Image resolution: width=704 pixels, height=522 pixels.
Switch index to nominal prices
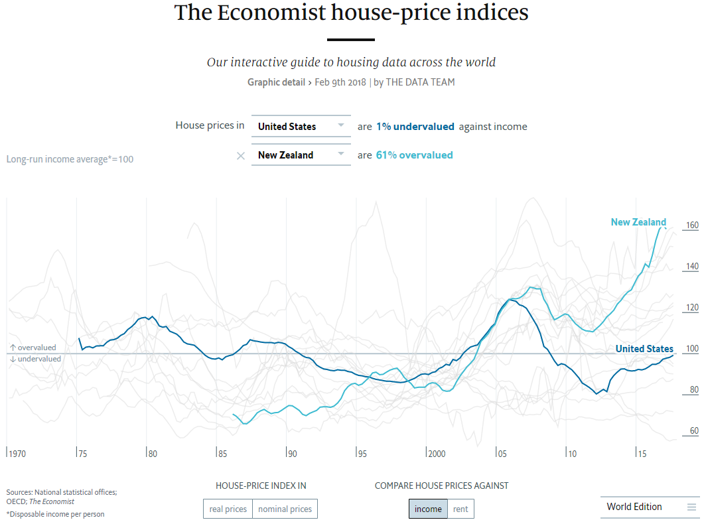click(285, 509)
